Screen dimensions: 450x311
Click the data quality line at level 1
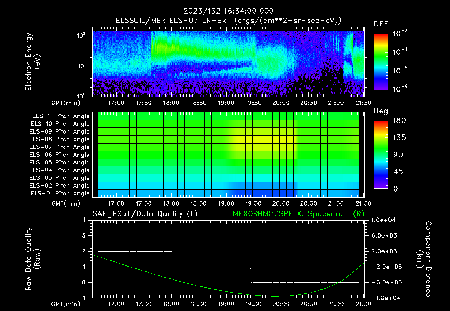pos(211,267)
